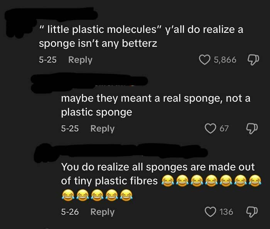Click the 136 like count

click(x=226, y=212)
